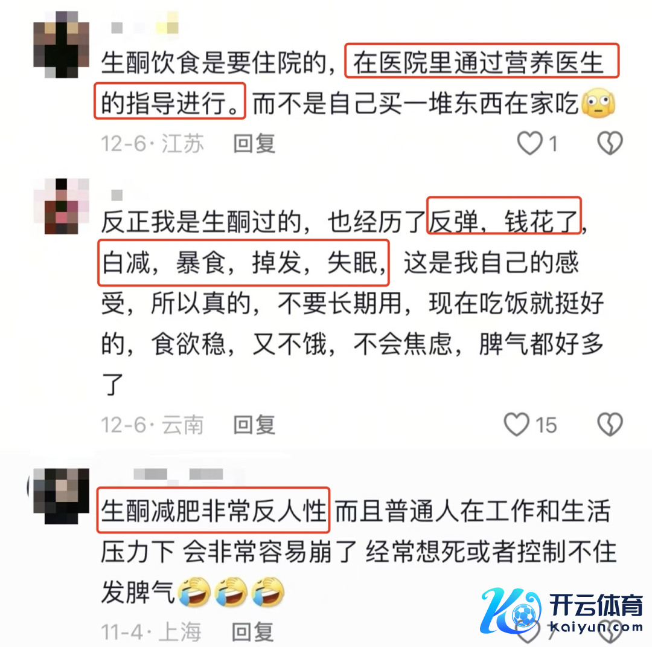Open the first commenter's pixelated avatar
The image size is (652, 647).
coord(61,45)
